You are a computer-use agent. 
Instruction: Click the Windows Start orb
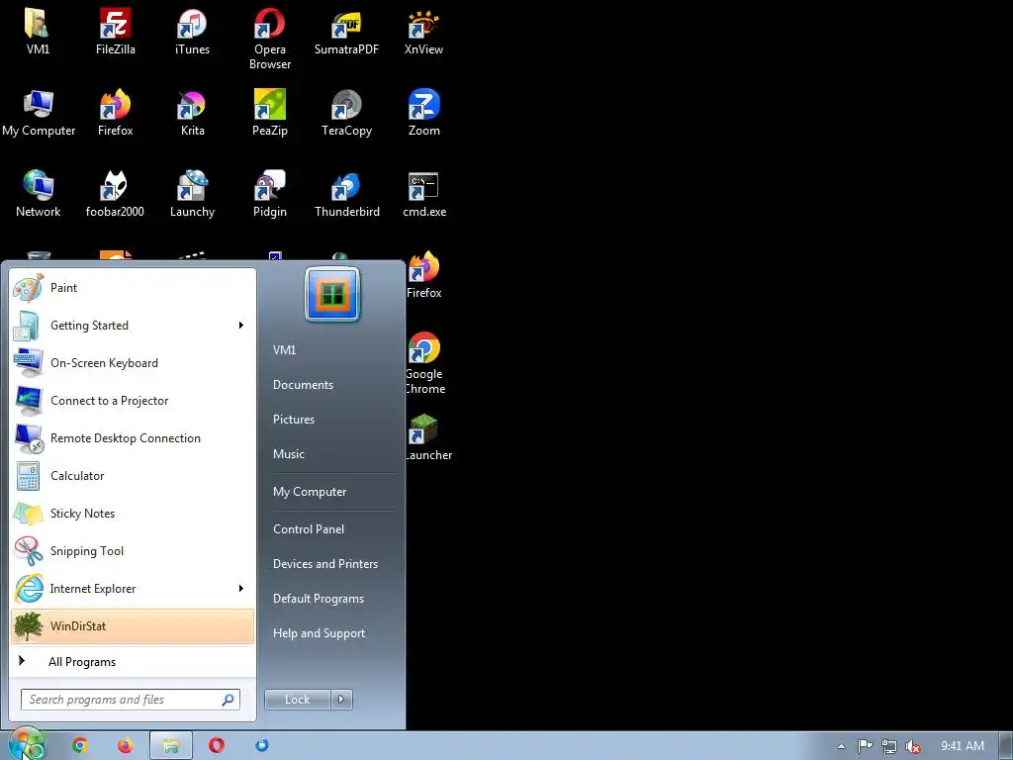pos(27,744)
